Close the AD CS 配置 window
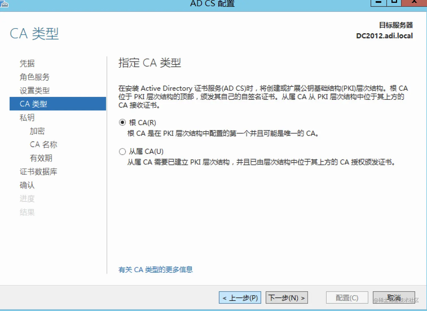The image size is (427, 311). pyautogui.click(x=414, y=3)
